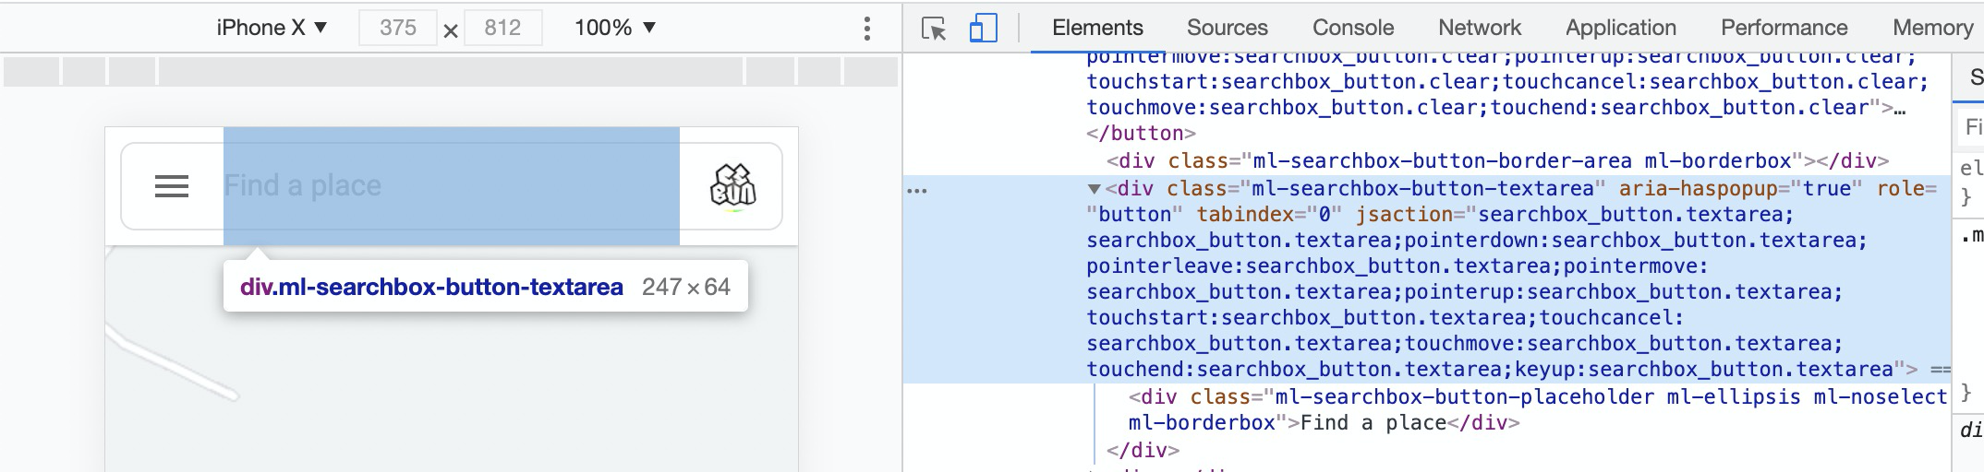Click the viewport height field showing 812
Viewport: 1984px width, 472px height.
tap(502, 28)
